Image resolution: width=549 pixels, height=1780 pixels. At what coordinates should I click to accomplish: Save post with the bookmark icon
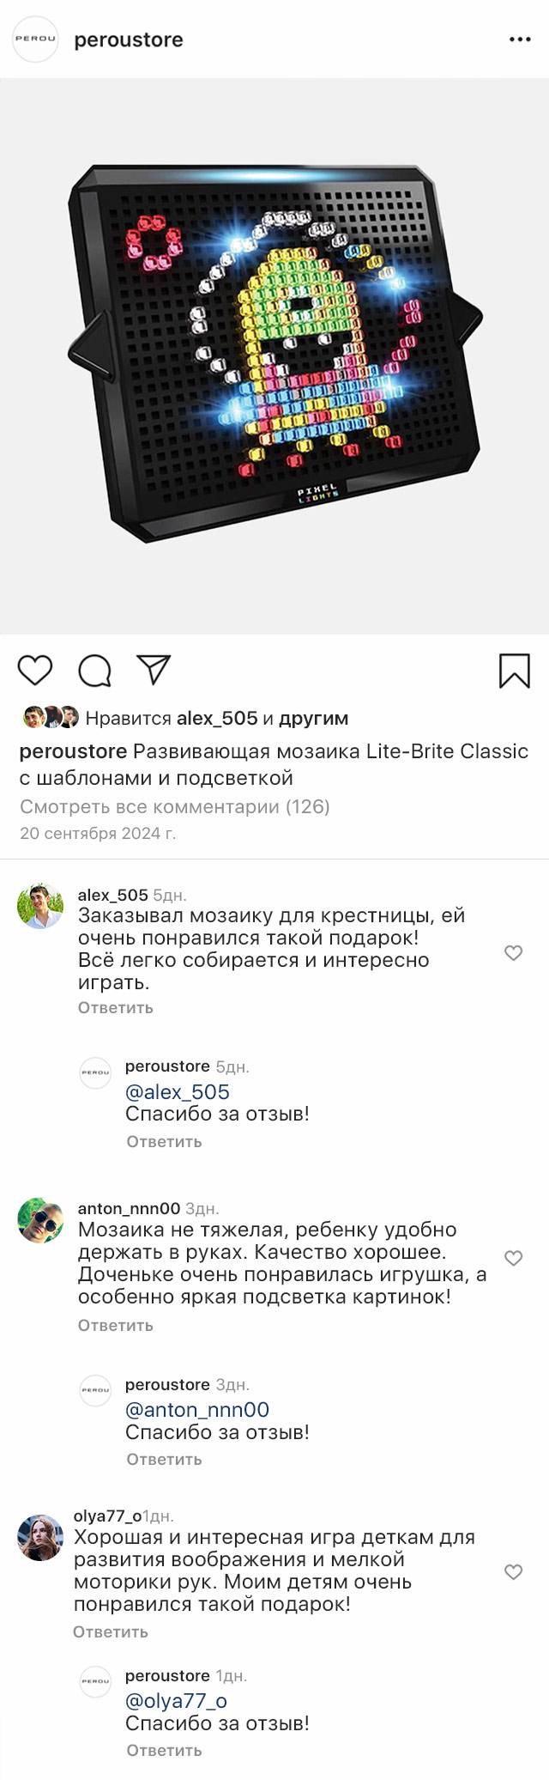[x=515, y=671]
